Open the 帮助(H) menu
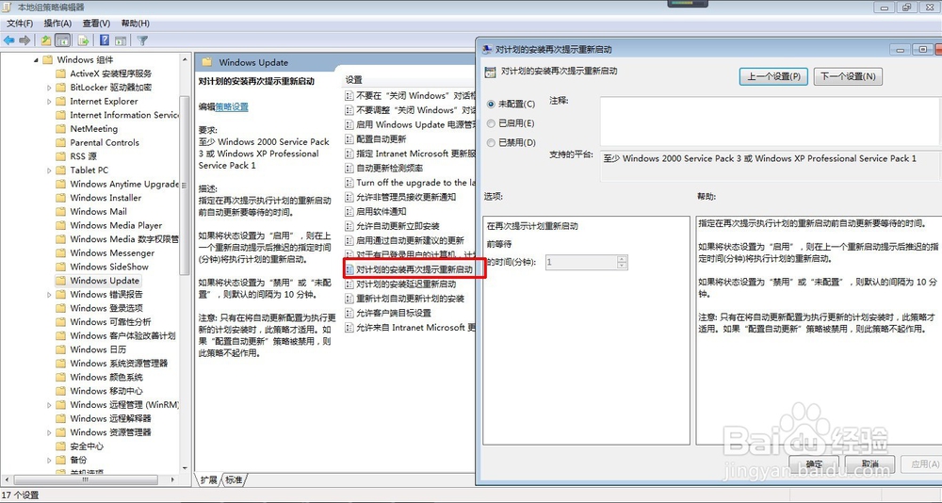The width and height of the screenshot is (942, 503). [x=135, y=23]
